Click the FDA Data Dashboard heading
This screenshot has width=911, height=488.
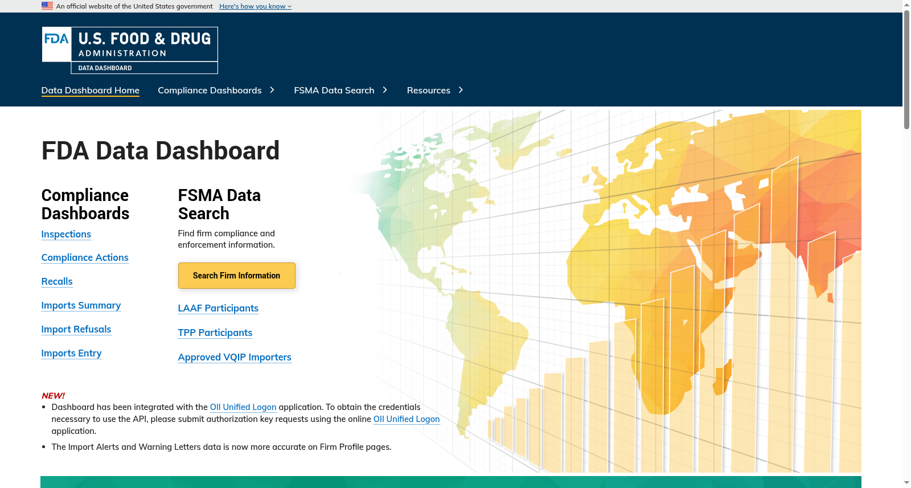(x=161, y=151)
